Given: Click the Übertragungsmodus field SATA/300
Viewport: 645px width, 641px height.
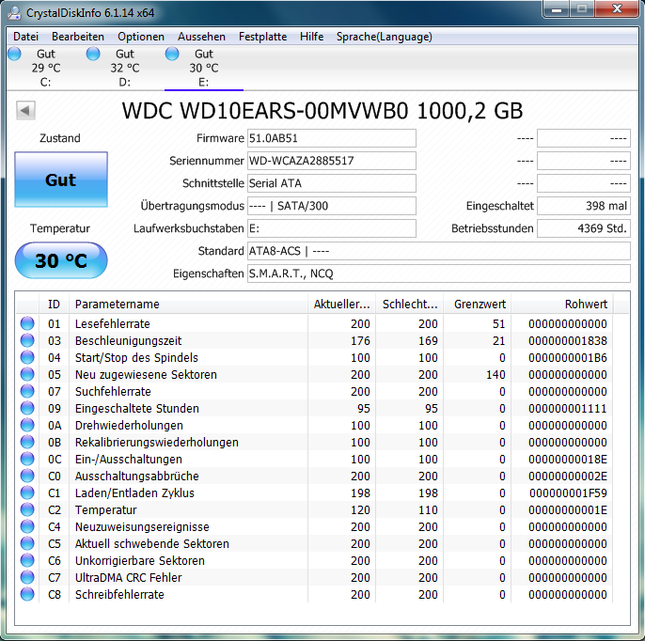Looking at the screenshot, I should pos(332,206).
